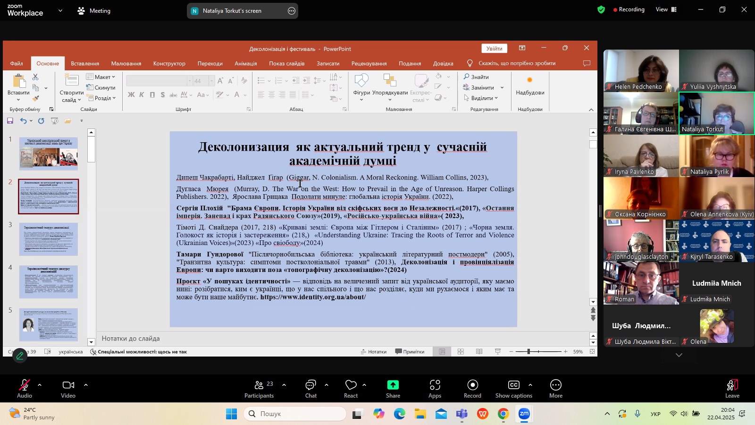Toggle Show captions
This screenshot has height=425, width=755.
pos(513,385)
